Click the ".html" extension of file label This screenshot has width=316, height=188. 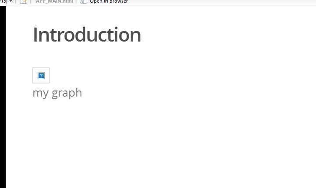click(x=67, y=2)
